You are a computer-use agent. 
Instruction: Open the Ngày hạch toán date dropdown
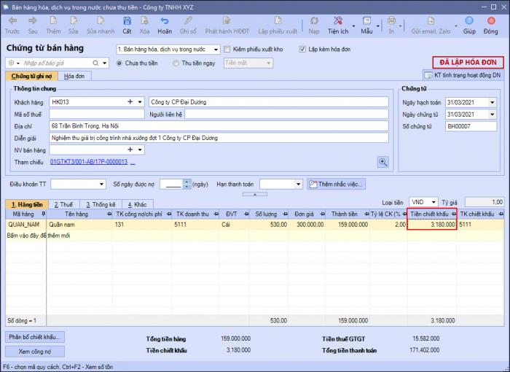pos(492,102)
